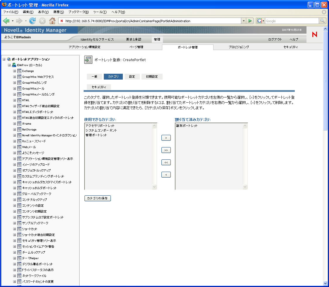Click the ポートレットアプリケーション globe icon
This screenshot has width=329, height=287.
(9, 59)
